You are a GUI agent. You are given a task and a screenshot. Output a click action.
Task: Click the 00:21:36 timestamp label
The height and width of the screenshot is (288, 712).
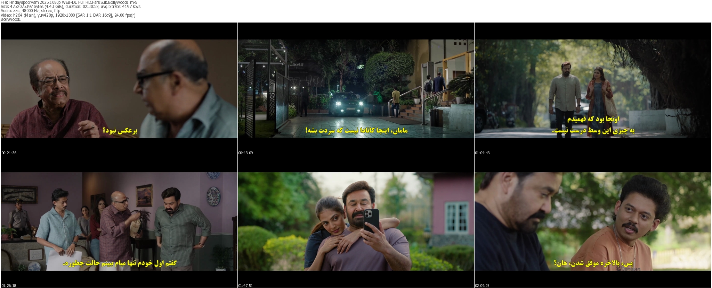pos(9,153)
